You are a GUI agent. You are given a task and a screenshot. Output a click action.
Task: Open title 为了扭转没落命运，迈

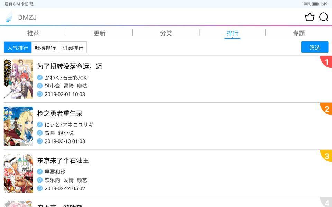70,66
